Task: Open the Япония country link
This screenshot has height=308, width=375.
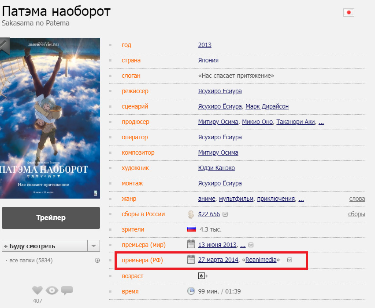Action: 208,60
